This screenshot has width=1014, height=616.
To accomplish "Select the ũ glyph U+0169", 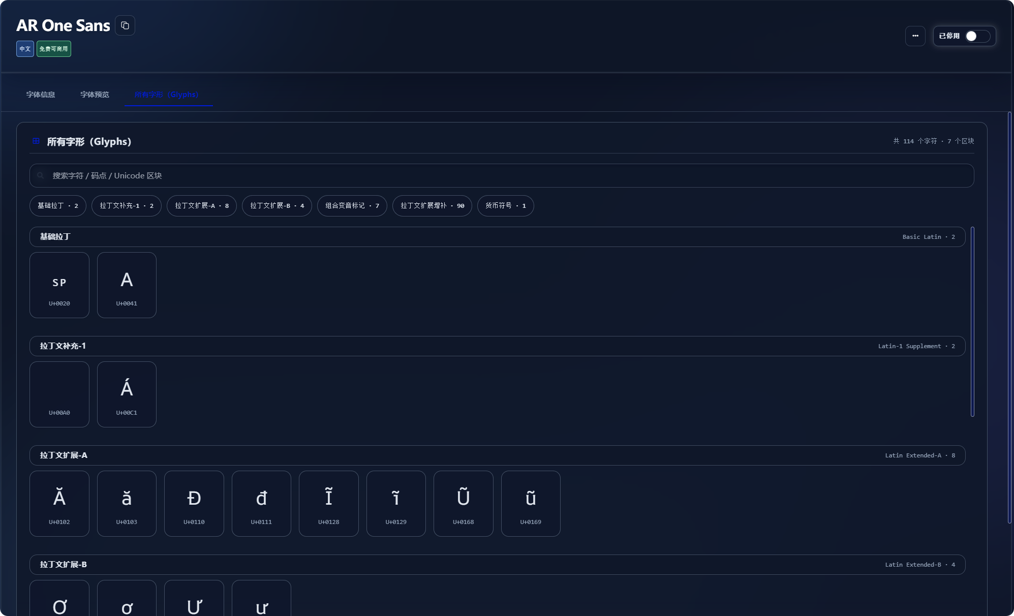I will 531,504.
